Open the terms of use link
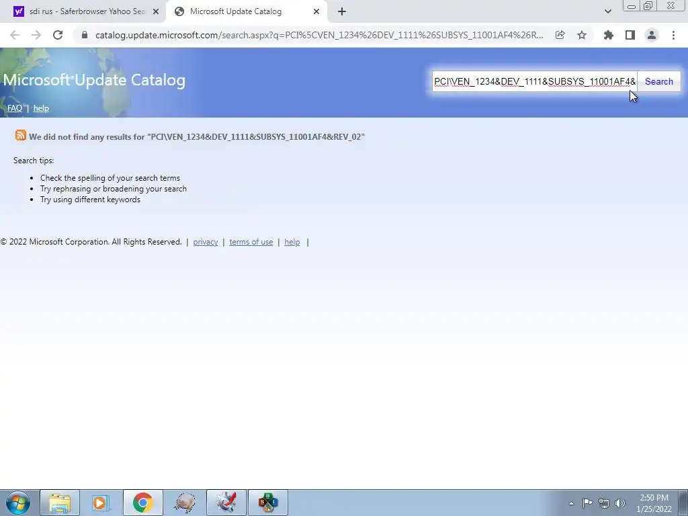Screen dimensions: 688x516 (x=251, y=242)
